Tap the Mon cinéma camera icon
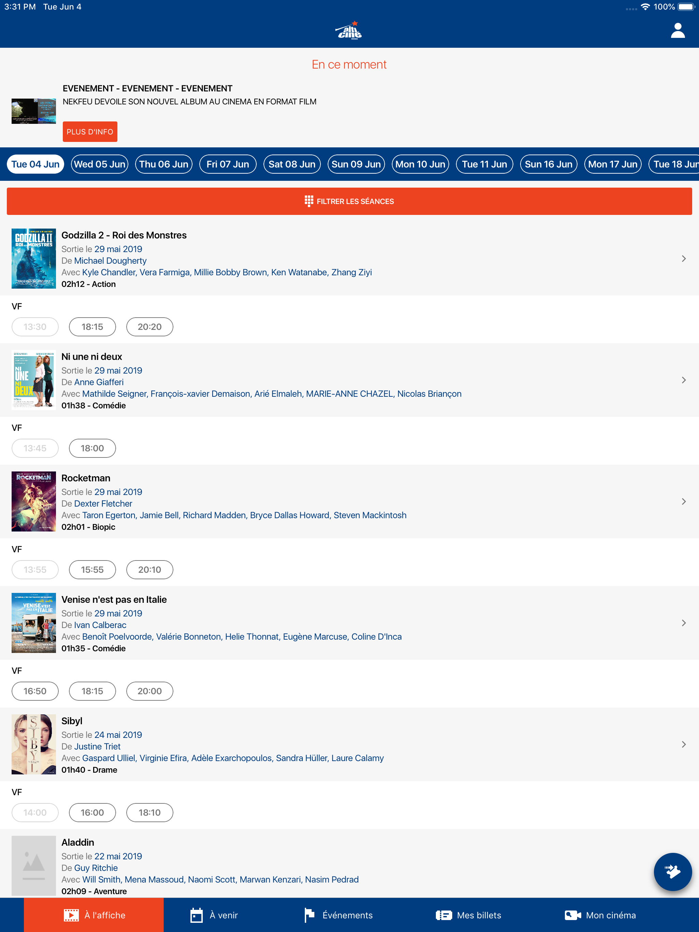The image size is (699, 932). [x=572, y=915]
